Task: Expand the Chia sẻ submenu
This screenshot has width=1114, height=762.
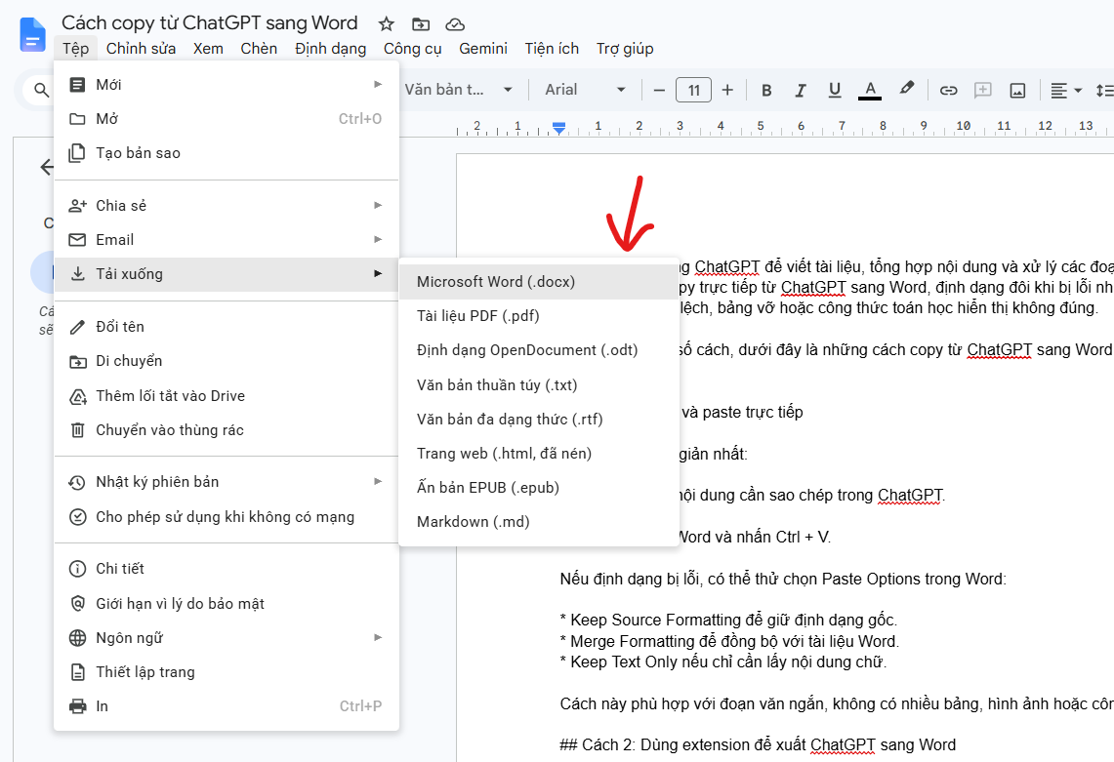Action: (226, 205)
